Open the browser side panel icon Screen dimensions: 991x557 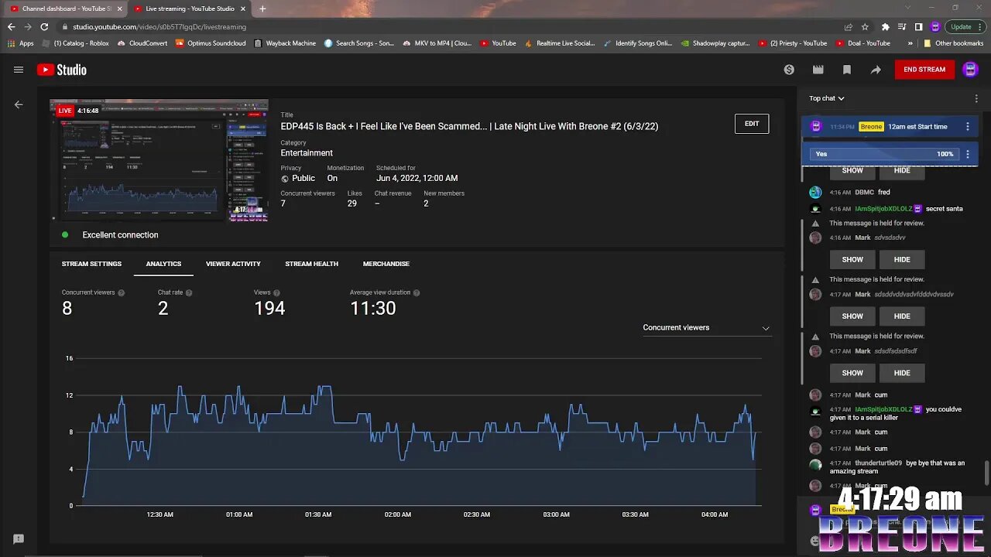pyautogui.click(x=918, y=26)
